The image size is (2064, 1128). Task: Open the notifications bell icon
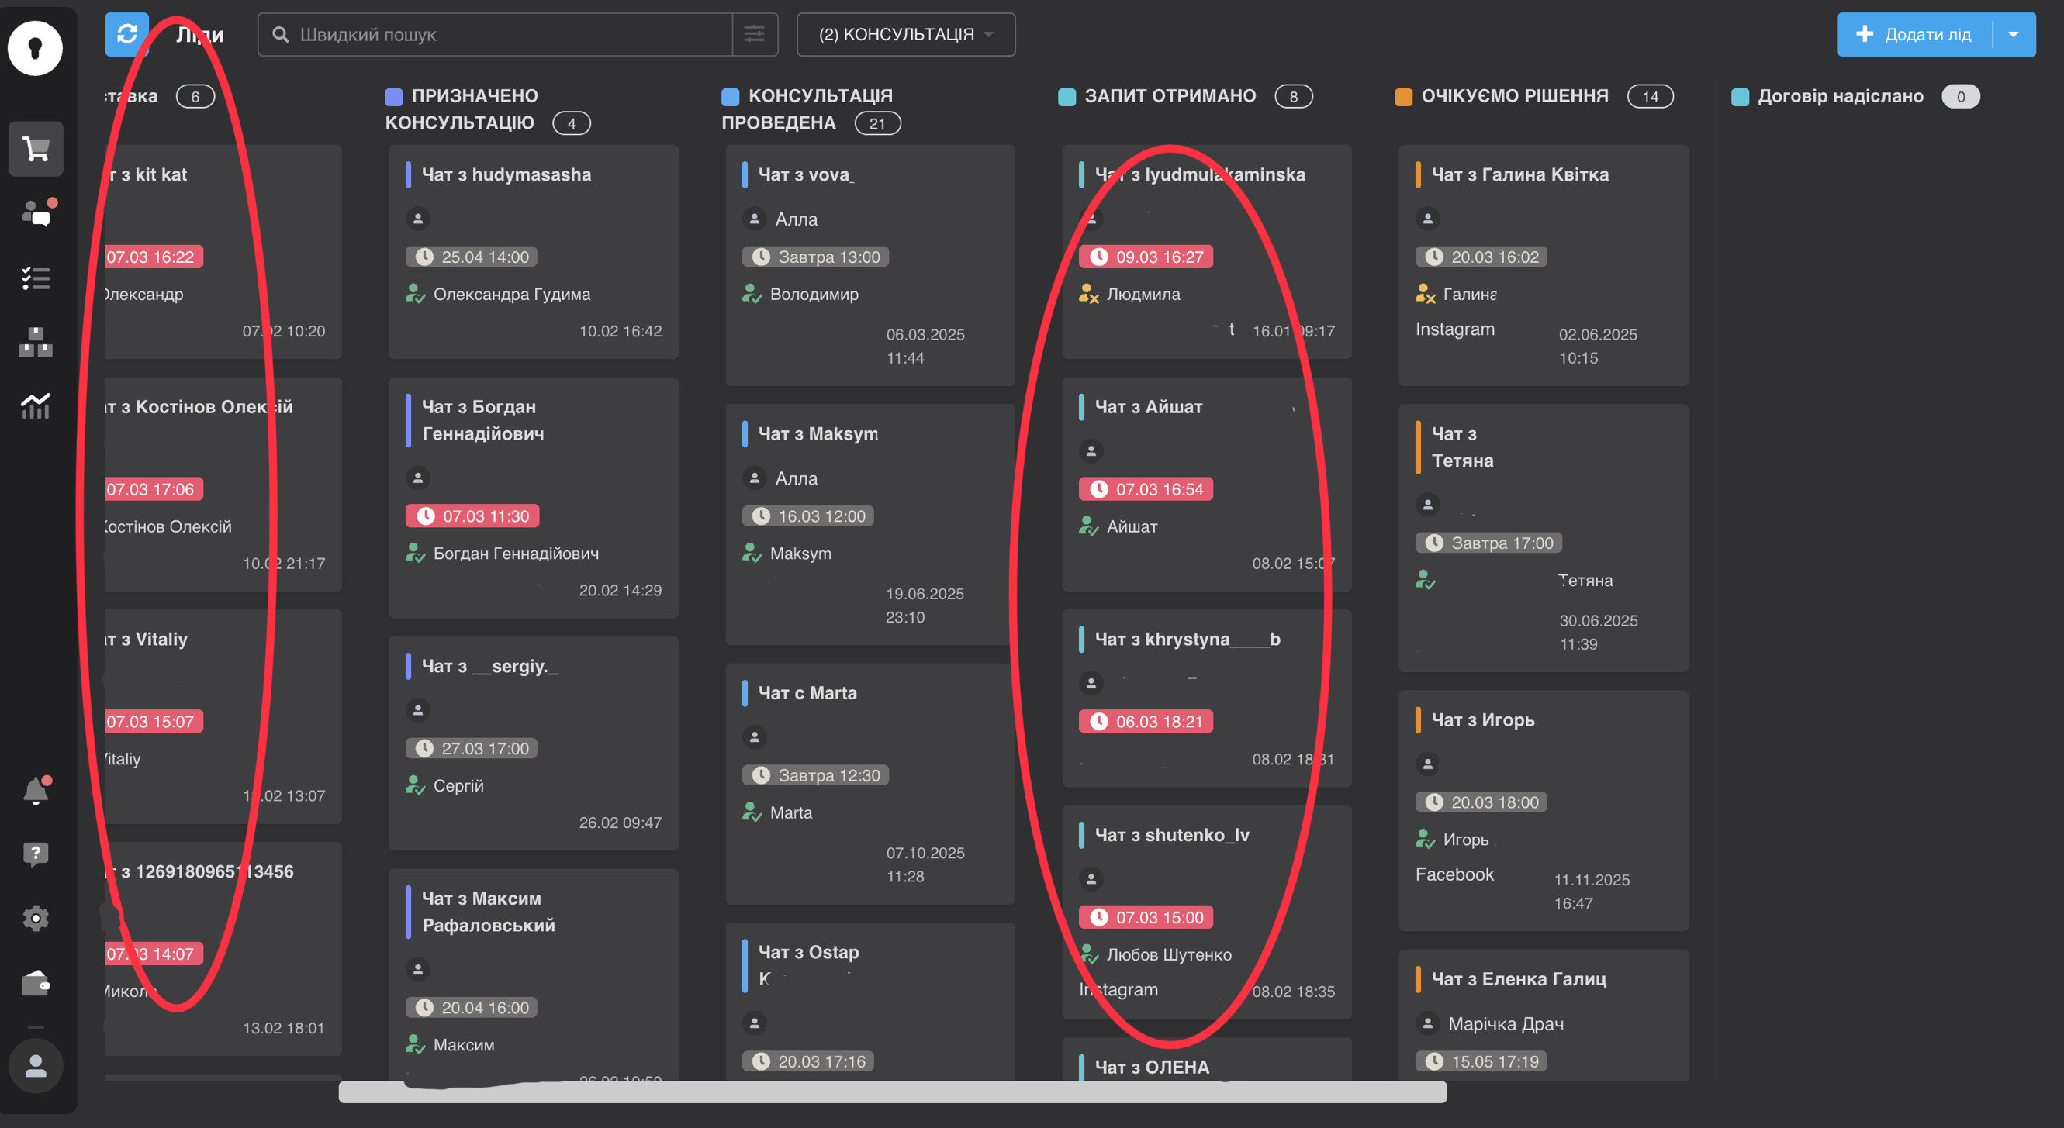(x=36, y=791)
